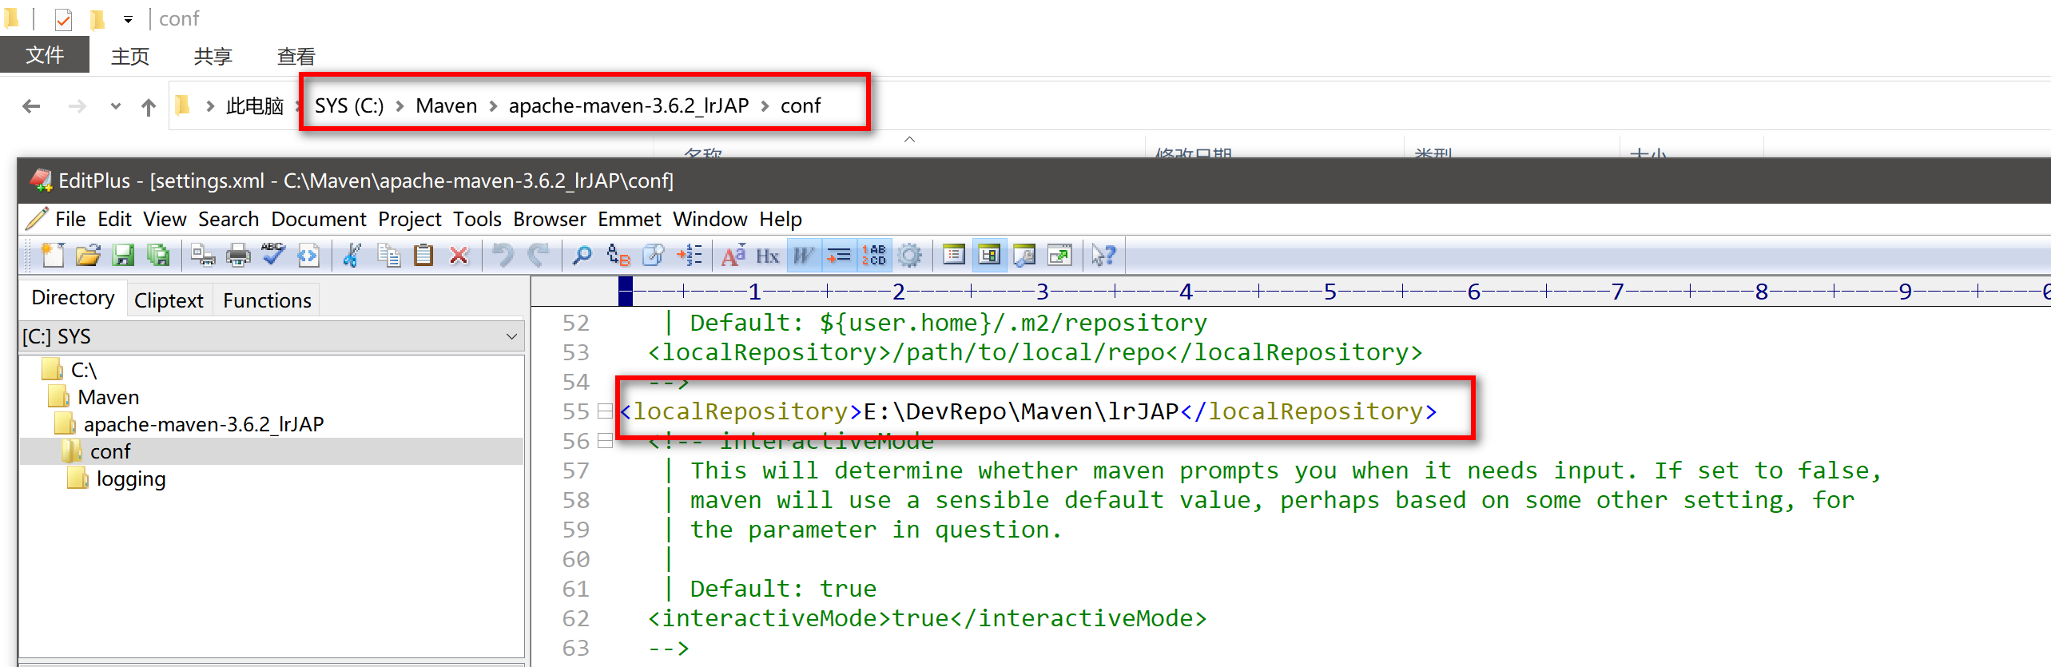2051x667 pixels.
Task: Click SYS (C:) in the address breadcrumb
Action: point(349,105)
